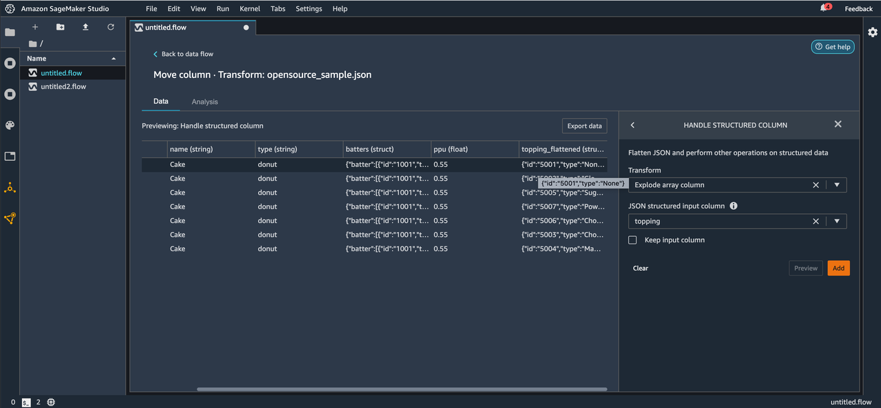Screen dimensions: 881x408
Task: Open untitled2.flow in file browser
Action: (63, 87)
